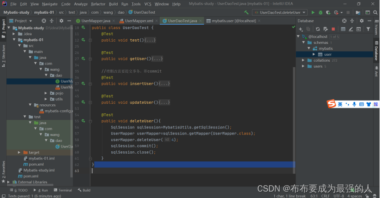
Task: Expand collations node in Database
Action: tap(303, 60)
